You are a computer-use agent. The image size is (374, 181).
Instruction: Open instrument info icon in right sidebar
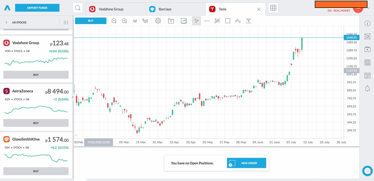coord(367,23)
